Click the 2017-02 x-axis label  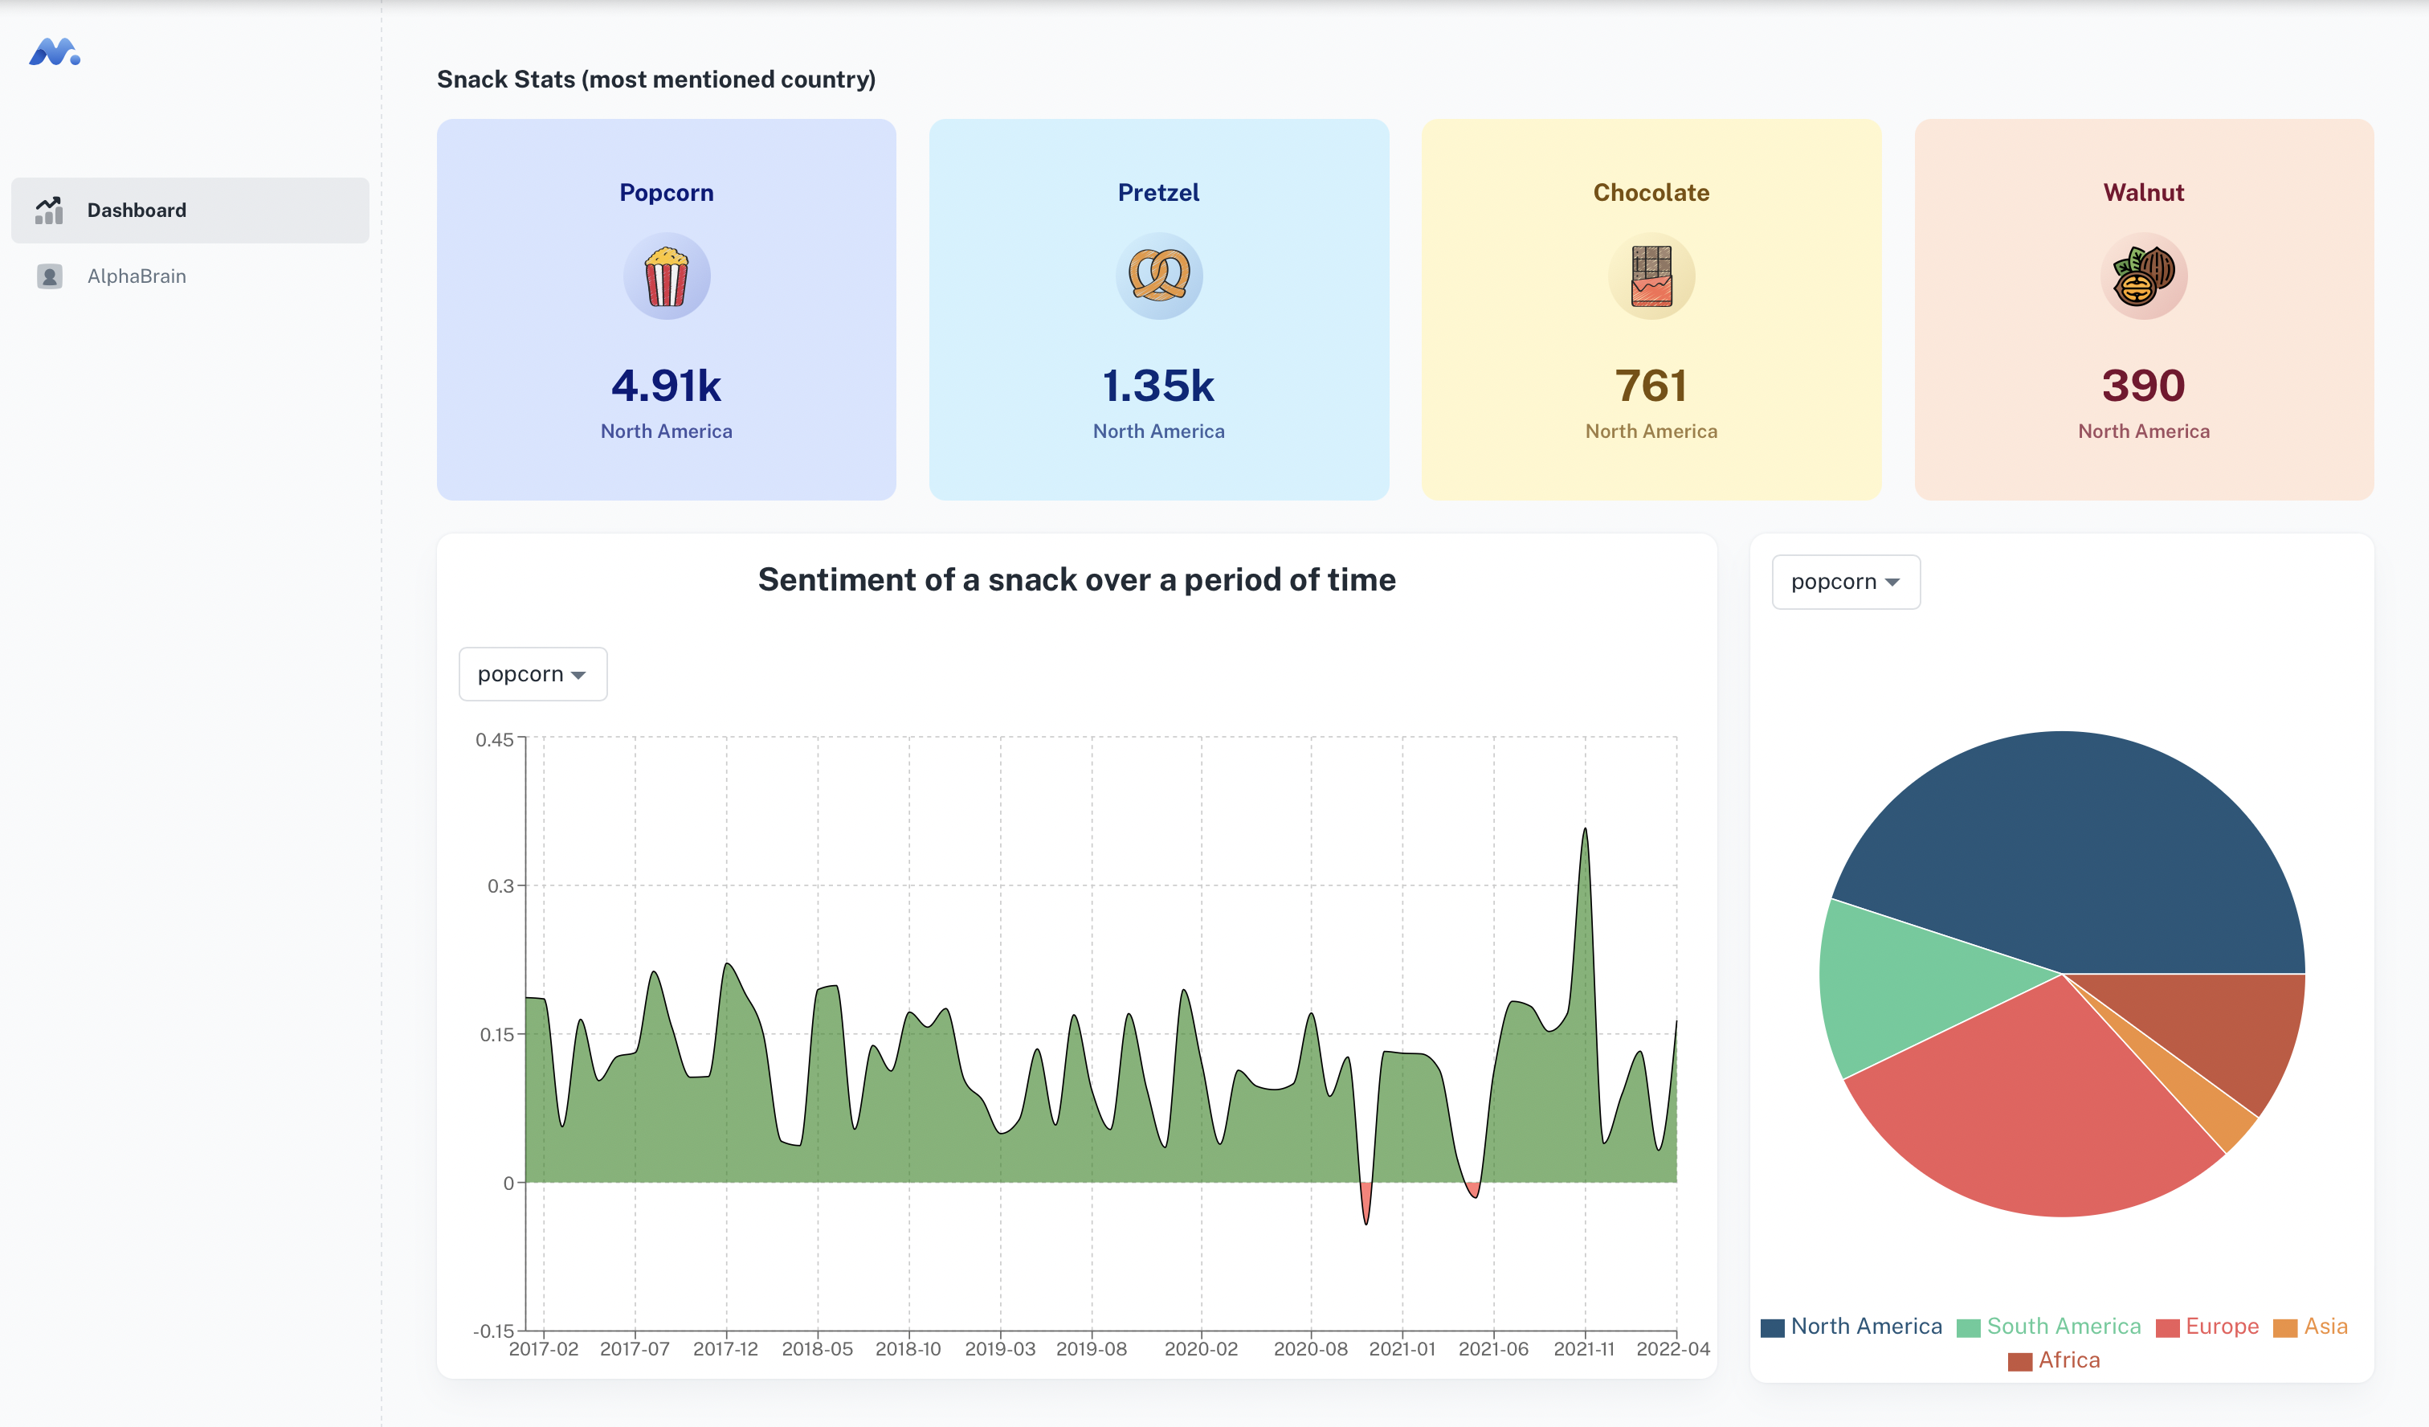[x=544, y=1349]
